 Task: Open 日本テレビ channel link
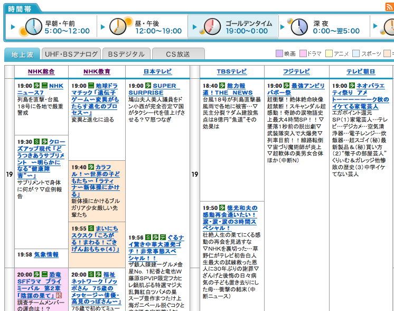click(157, 71)
